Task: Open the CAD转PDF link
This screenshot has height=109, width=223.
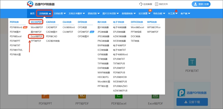Action: [52, 27]
